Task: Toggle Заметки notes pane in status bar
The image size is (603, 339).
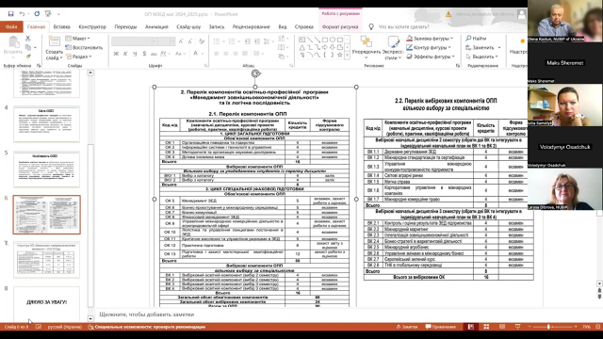Action: click(x=407, y=327)
